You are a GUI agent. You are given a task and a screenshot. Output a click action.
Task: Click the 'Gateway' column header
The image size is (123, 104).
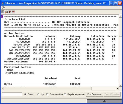(75, 36)
